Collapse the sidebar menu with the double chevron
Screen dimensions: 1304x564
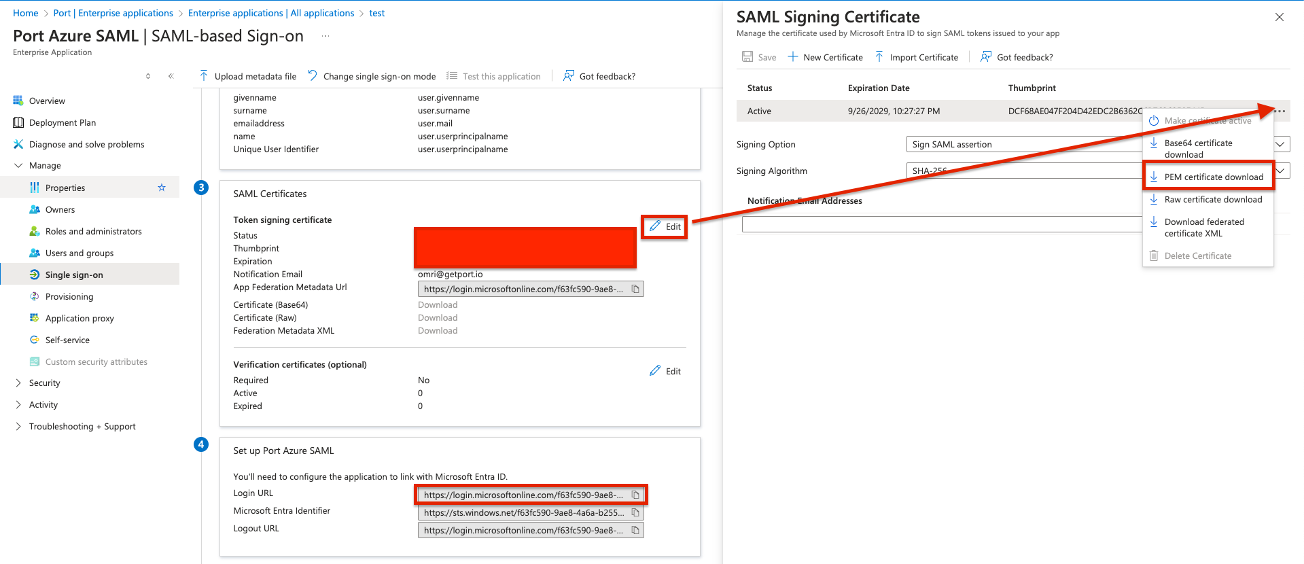click(x=171, y=76)
